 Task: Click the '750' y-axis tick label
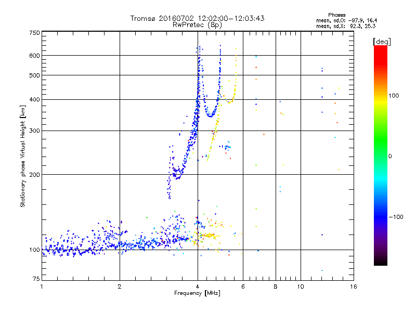[34, 33]
